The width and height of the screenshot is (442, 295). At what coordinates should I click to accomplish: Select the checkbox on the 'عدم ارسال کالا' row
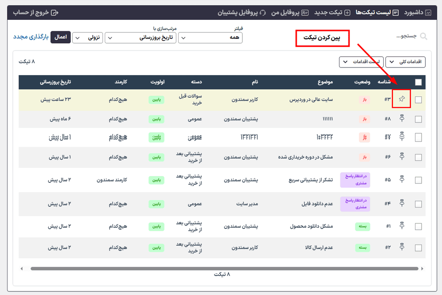[x=417, y=248]
